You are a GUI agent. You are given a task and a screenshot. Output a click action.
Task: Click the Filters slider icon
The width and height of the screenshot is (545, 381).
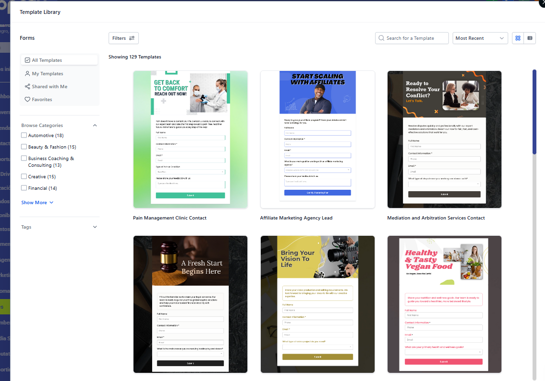tap(132, 38)
